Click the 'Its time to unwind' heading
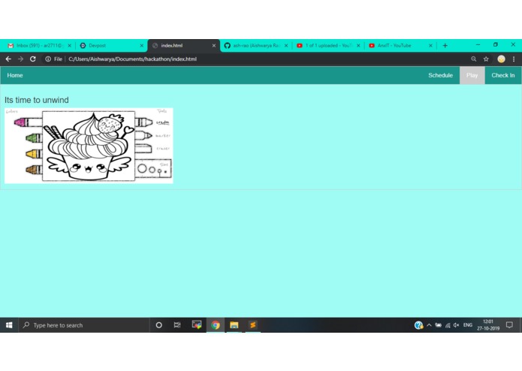The height and width of the screenshot is (371, 522). [x=37, y=100]
